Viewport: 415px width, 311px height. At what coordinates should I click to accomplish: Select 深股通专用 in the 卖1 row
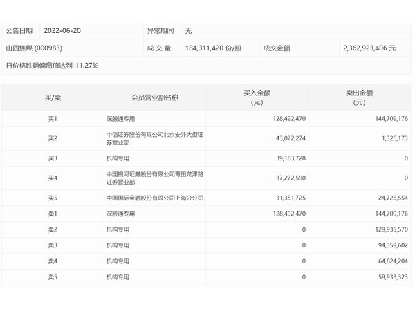pos(112,214)
